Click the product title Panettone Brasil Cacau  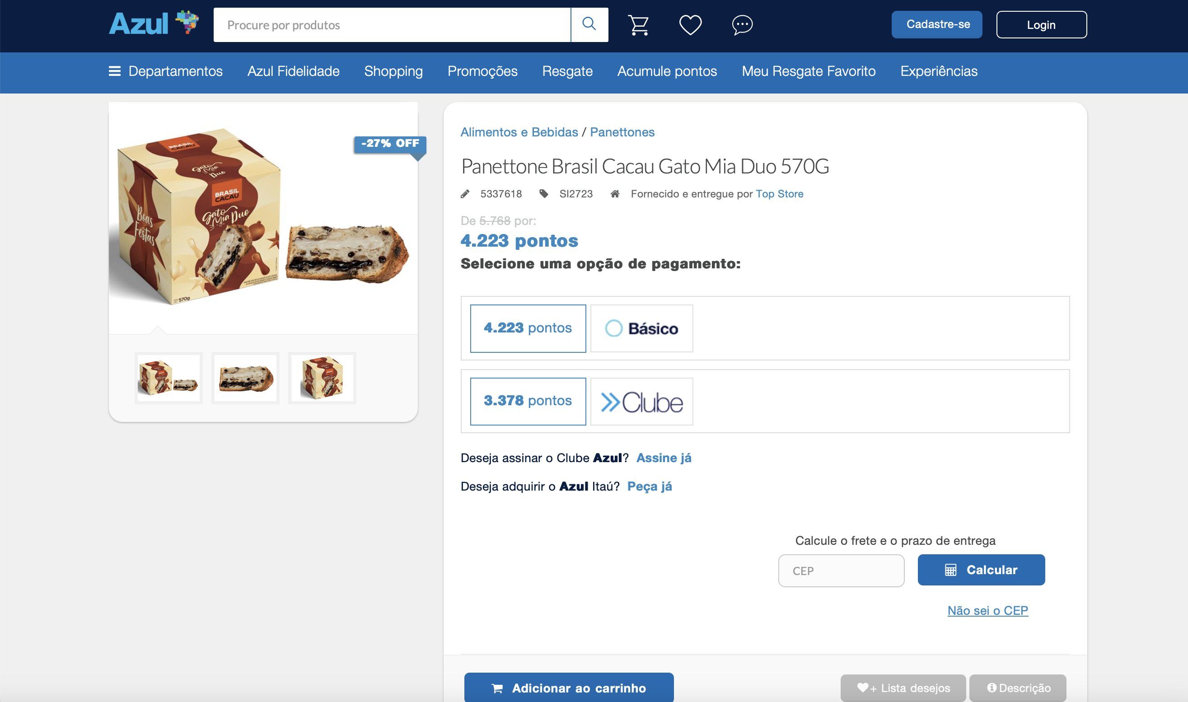645,166
